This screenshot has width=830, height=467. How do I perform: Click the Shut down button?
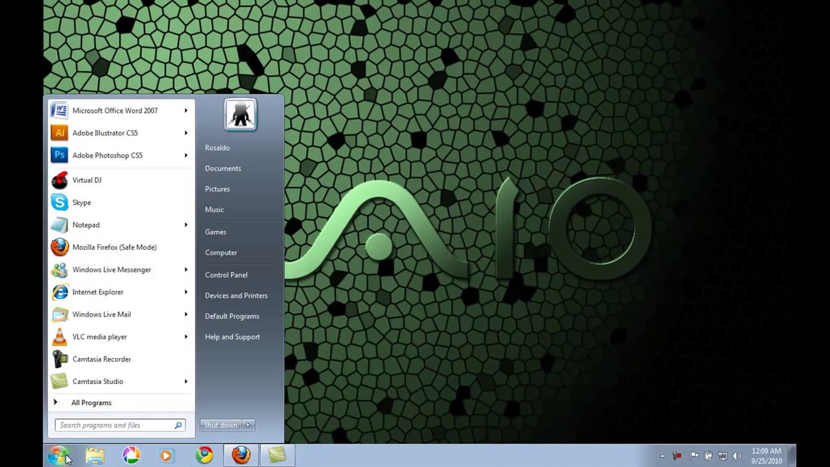[x=221, y=425]
